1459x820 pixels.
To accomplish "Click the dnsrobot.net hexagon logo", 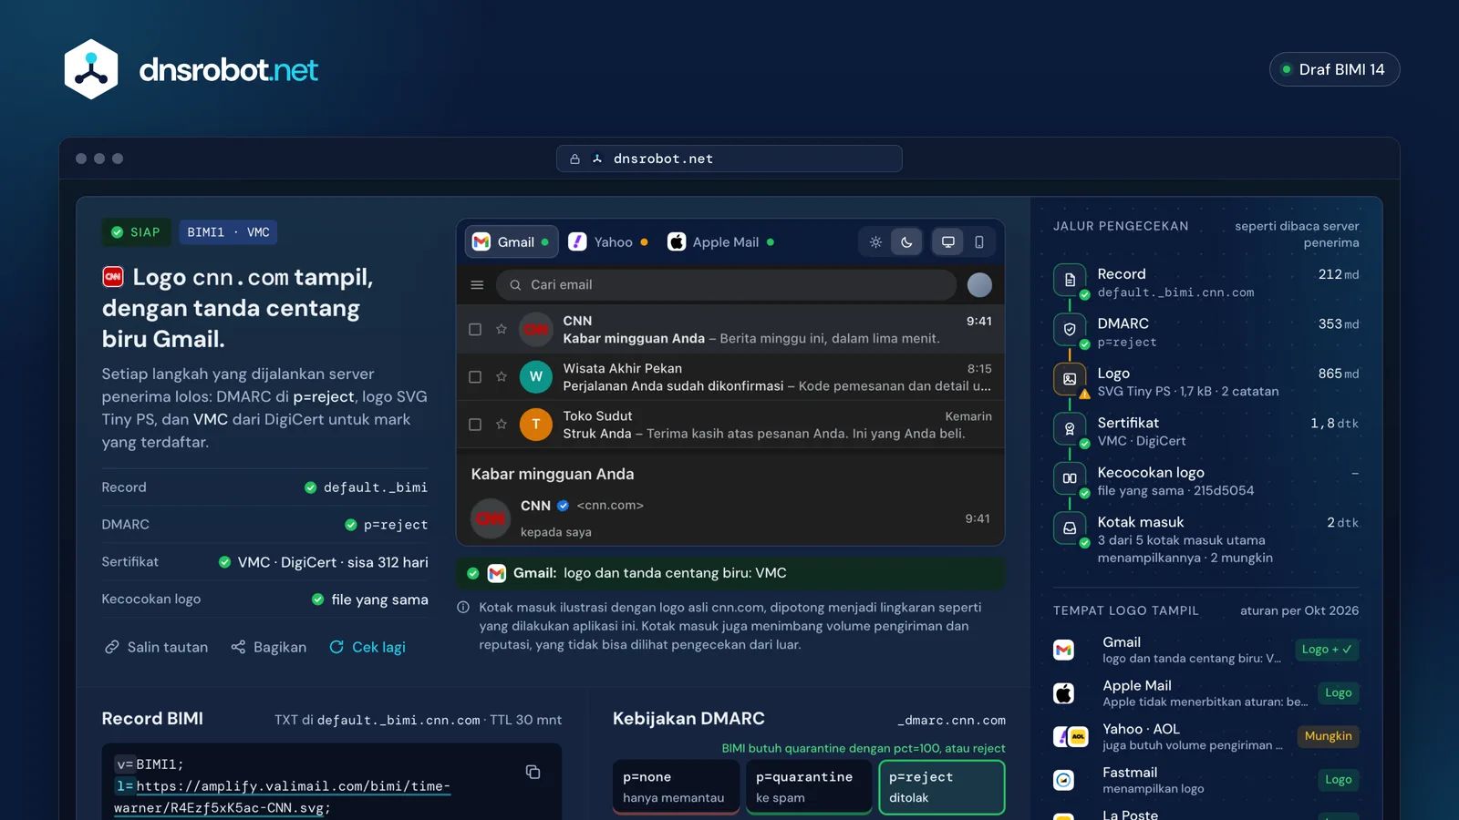I will click(91, 69).
